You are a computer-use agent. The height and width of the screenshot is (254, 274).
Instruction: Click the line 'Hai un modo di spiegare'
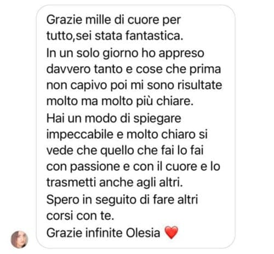coord(114,119)
